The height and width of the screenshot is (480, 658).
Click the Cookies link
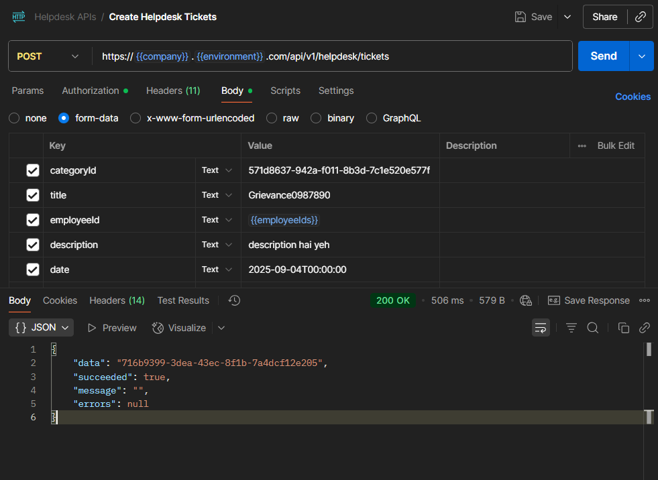click(633, 97)
